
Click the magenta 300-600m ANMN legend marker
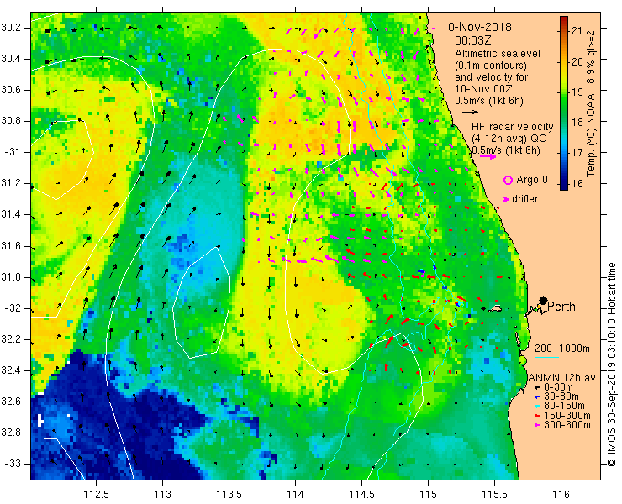(x=537, y=425)
